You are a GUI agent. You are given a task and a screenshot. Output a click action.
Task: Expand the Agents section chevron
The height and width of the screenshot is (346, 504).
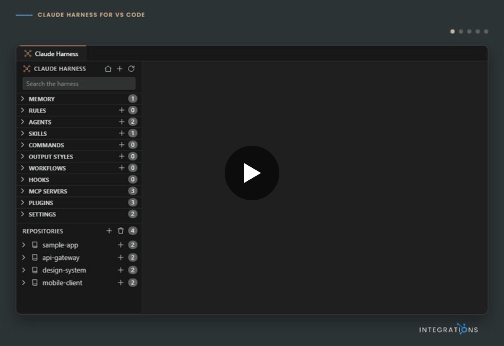[23, 122]
